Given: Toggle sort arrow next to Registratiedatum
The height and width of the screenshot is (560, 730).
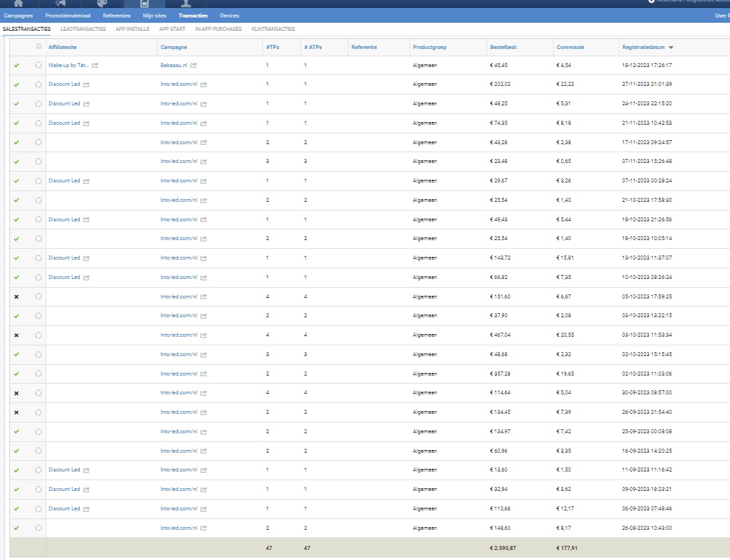Looking at the screenshot, I should [671, 48].
